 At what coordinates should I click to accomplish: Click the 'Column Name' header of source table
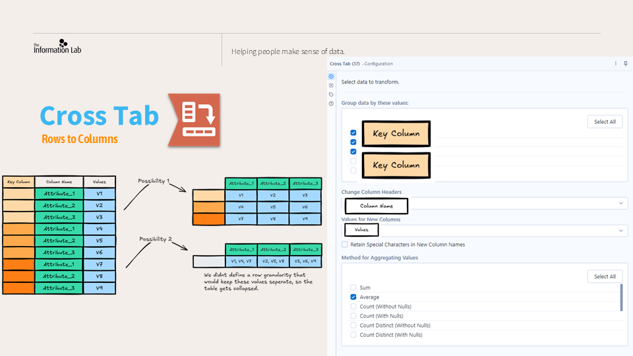coord(59,182)
